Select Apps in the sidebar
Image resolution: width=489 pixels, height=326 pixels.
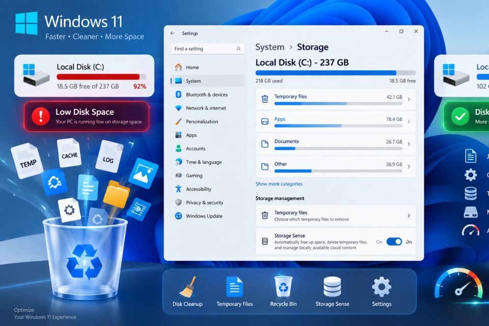(x=207, y=135)
